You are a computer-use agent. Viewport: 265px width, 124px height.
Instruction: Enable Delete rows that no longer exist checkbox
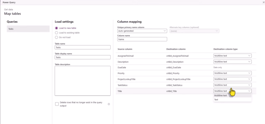click(x=57, y=104)
